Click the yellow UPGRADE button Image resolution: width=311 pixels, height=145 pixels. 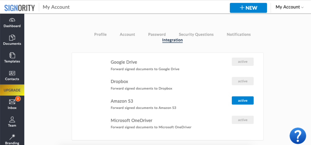click(12, 90)
